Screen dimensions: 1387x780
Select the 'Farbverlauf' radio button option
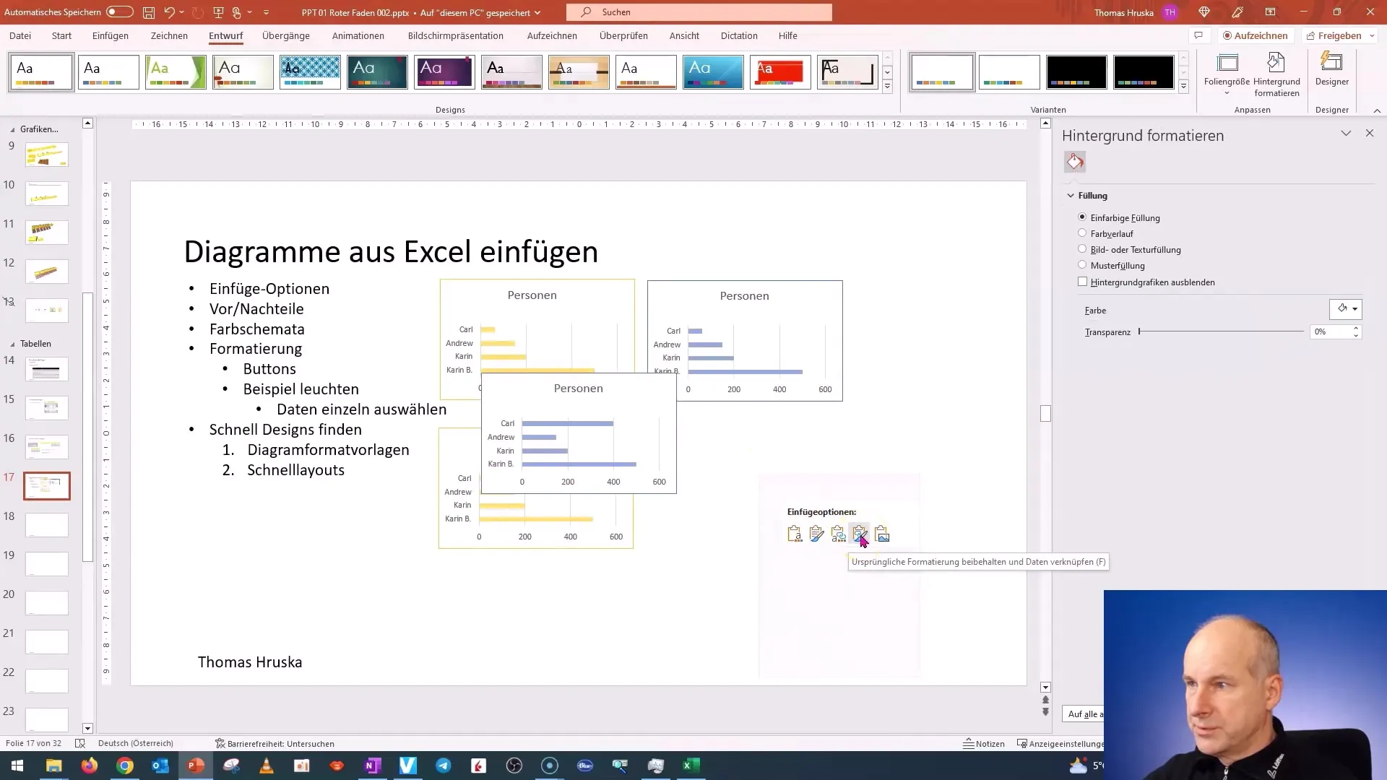click(x=1083, y=233)
